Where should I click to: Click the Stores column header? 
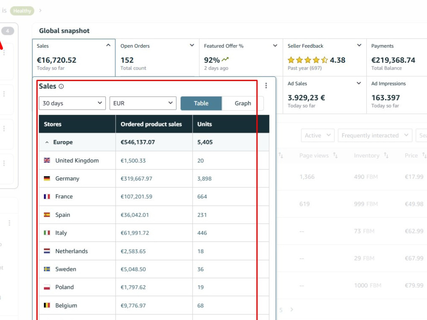coord(53,124)
